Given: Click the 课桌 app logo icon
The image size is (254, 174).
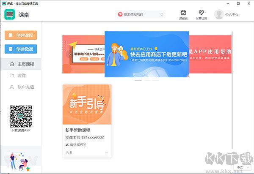Looking at the screenshot, I should click(10, 14).
